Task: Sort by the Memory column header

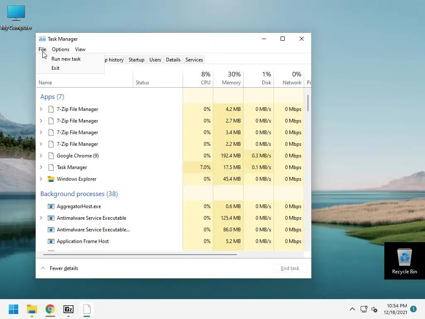Action: 228,79
